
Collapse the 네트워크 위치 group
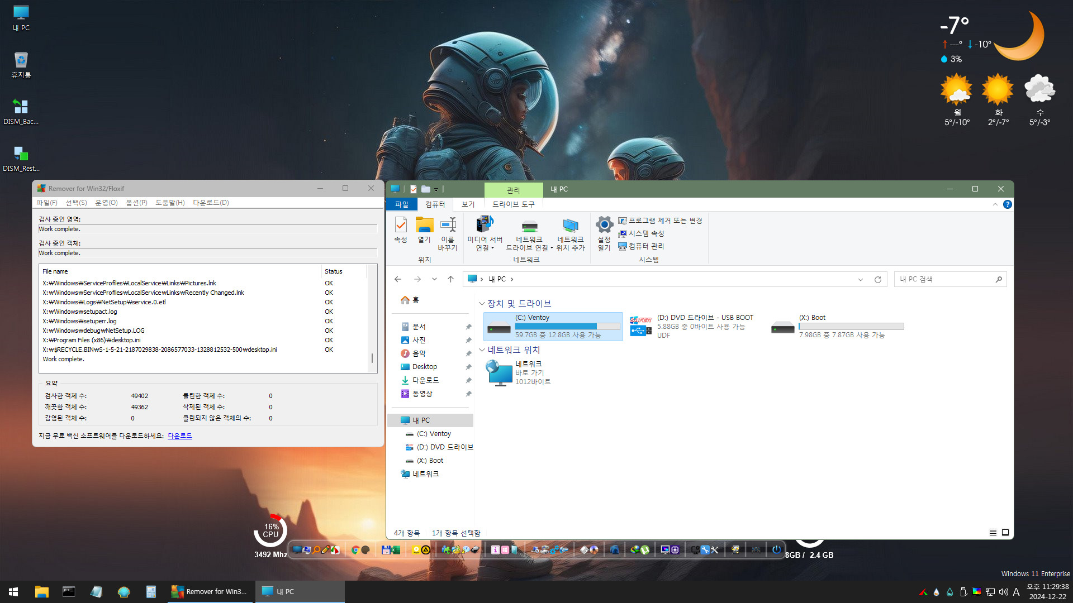482,350
